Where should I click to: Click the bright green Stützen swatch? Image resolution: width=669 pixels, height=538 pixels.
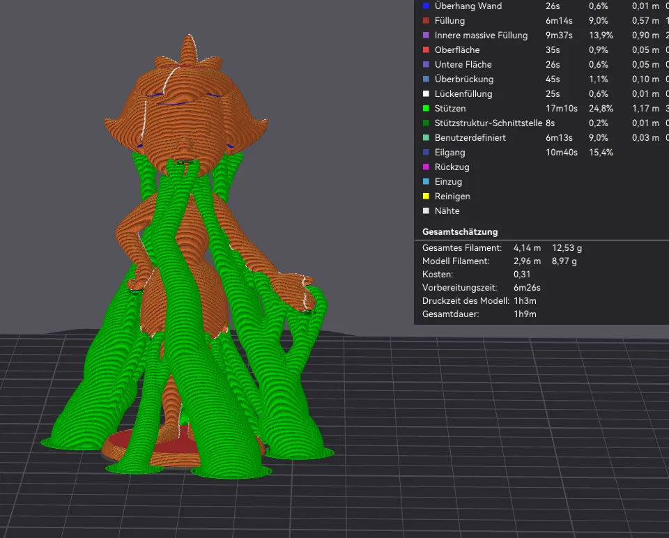(x=425, y=109)
